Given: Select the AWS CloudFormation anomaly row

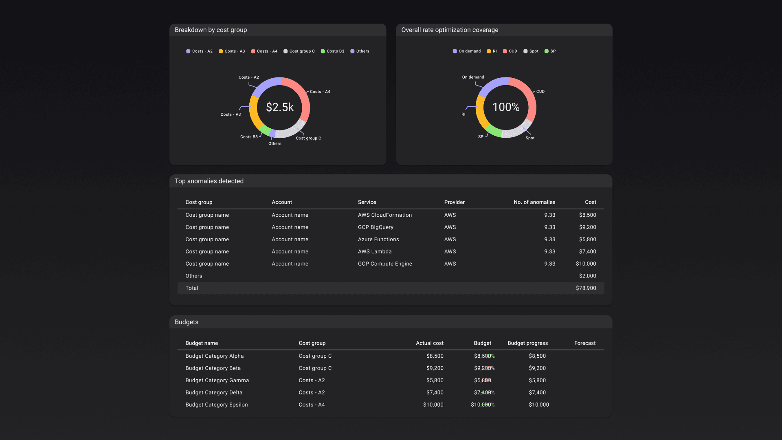Looking at the screenshot, I should click(384, 215).
